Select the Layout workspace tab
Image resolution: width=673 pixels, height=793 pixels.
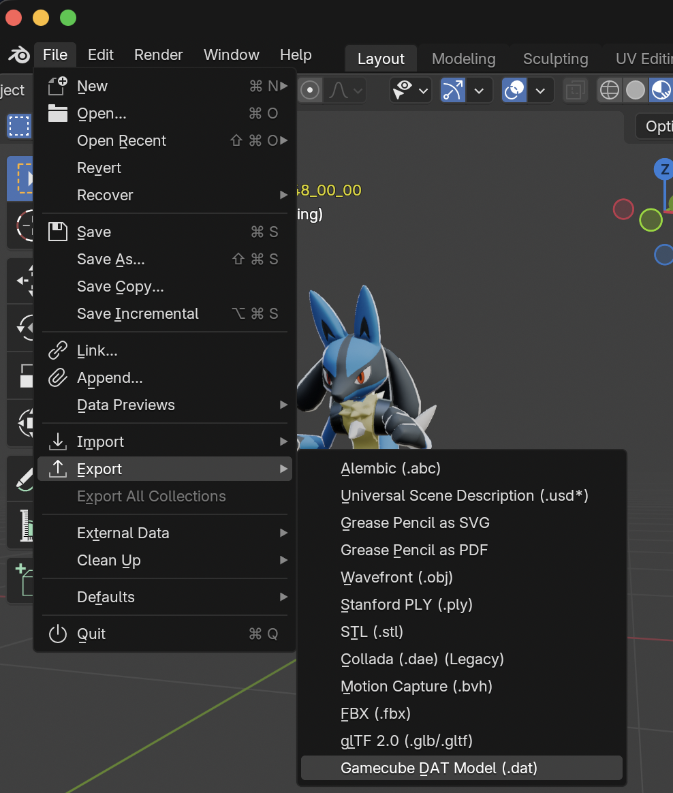tap(381, 59)
